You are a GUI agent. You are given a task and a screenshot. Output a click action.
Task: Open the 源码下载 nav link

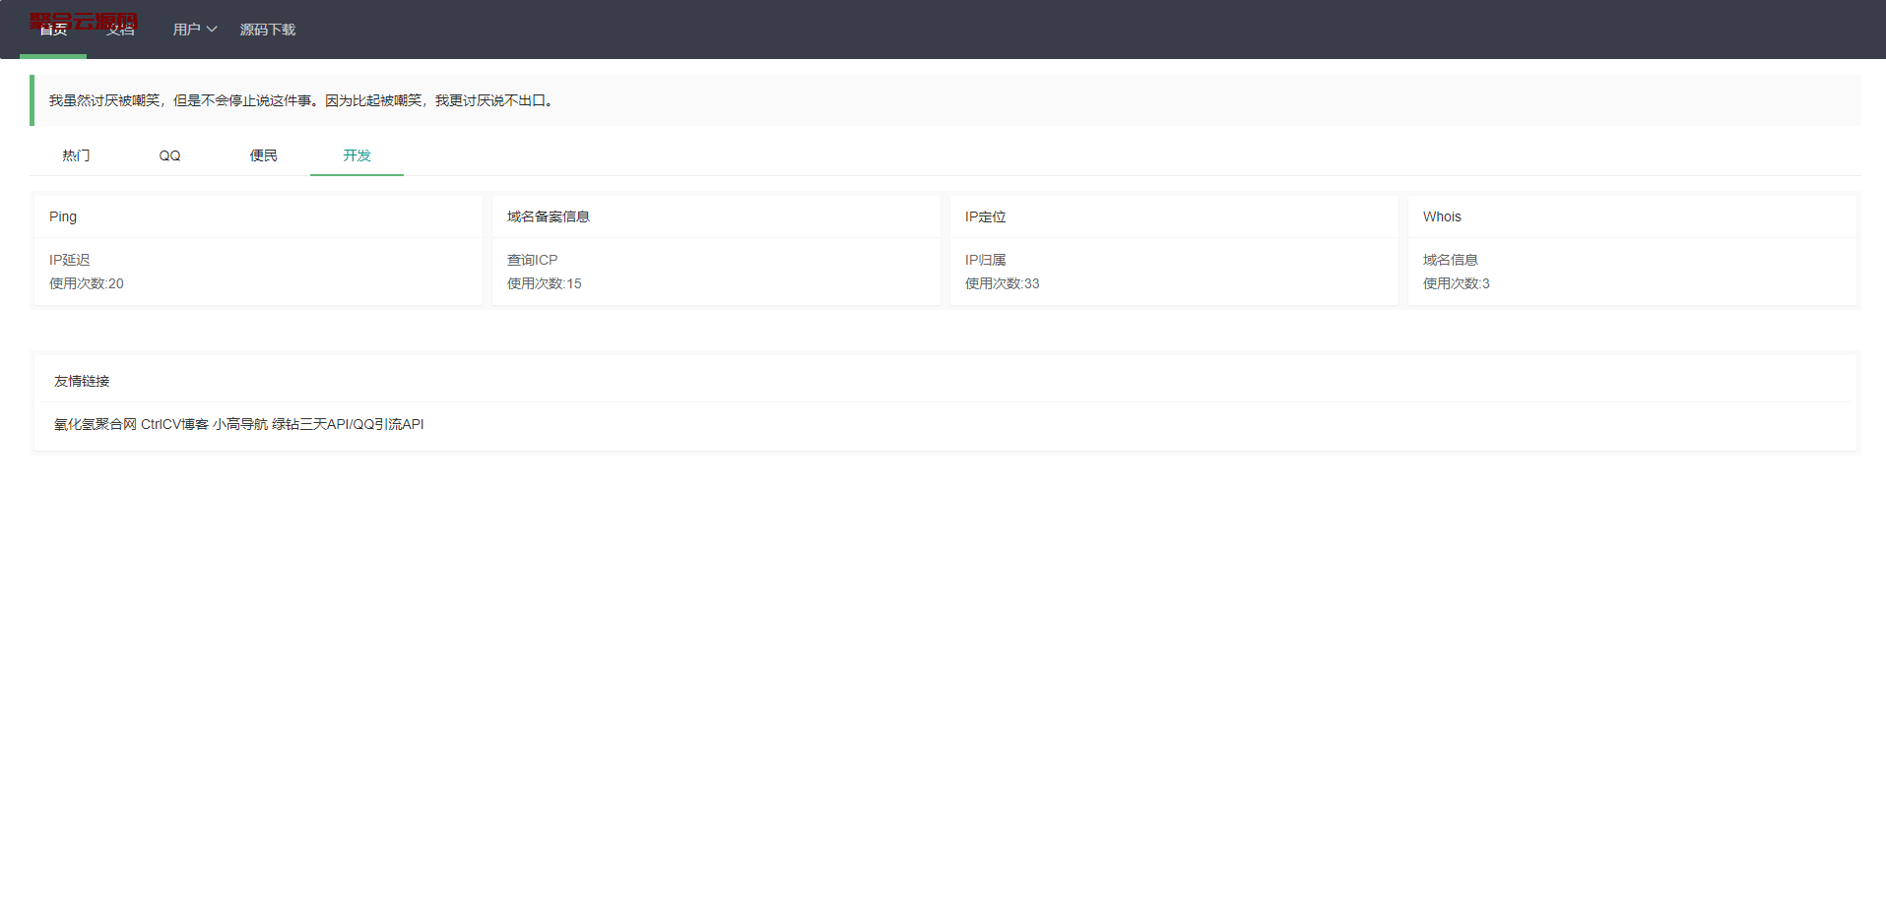tap(268, 30)
